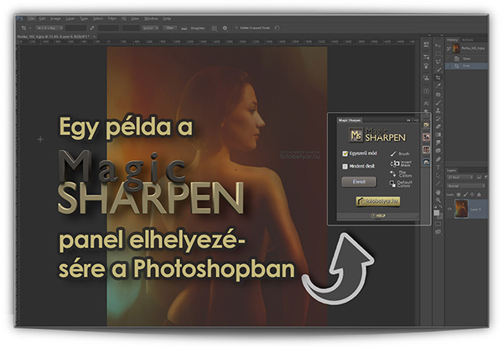503x347 pixels.
Task: Select the Rectangular Marquee tool
Action: click(438, 54)
